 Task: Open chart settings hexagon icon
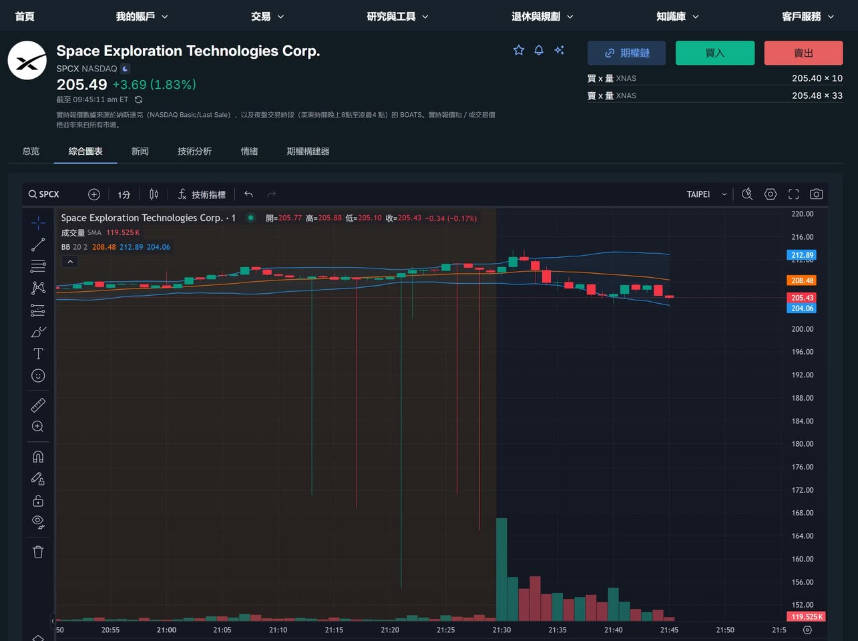pos(771,194)
